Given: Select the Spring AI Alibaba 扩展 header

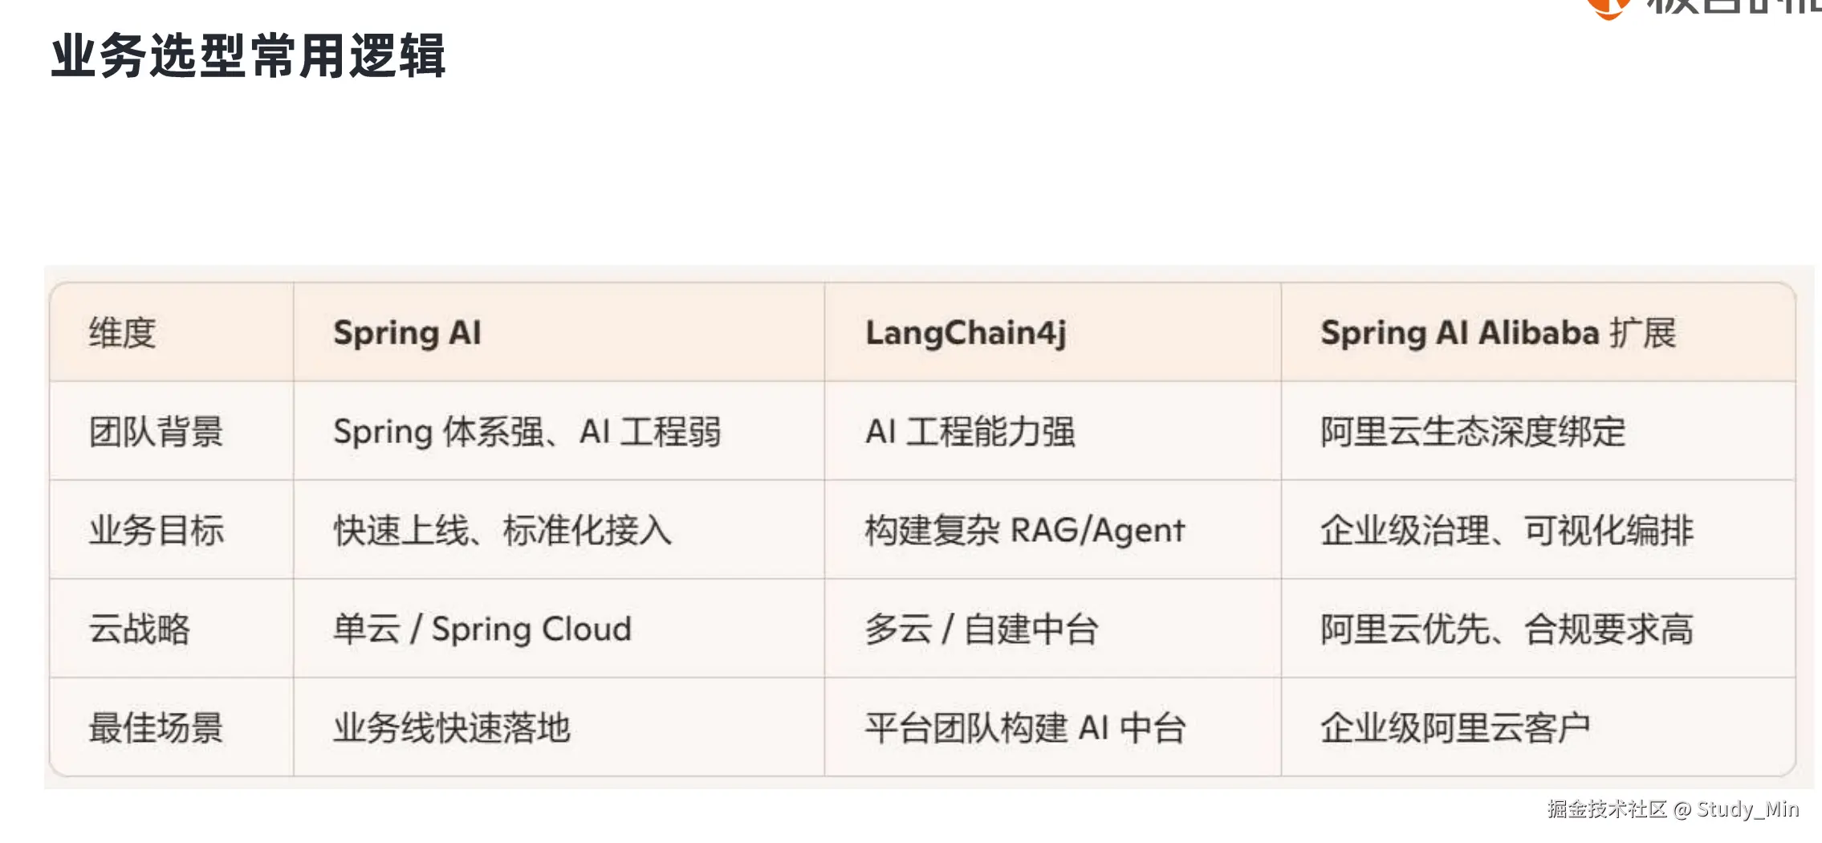Looking at the screenshot, I should (1499, 333).
